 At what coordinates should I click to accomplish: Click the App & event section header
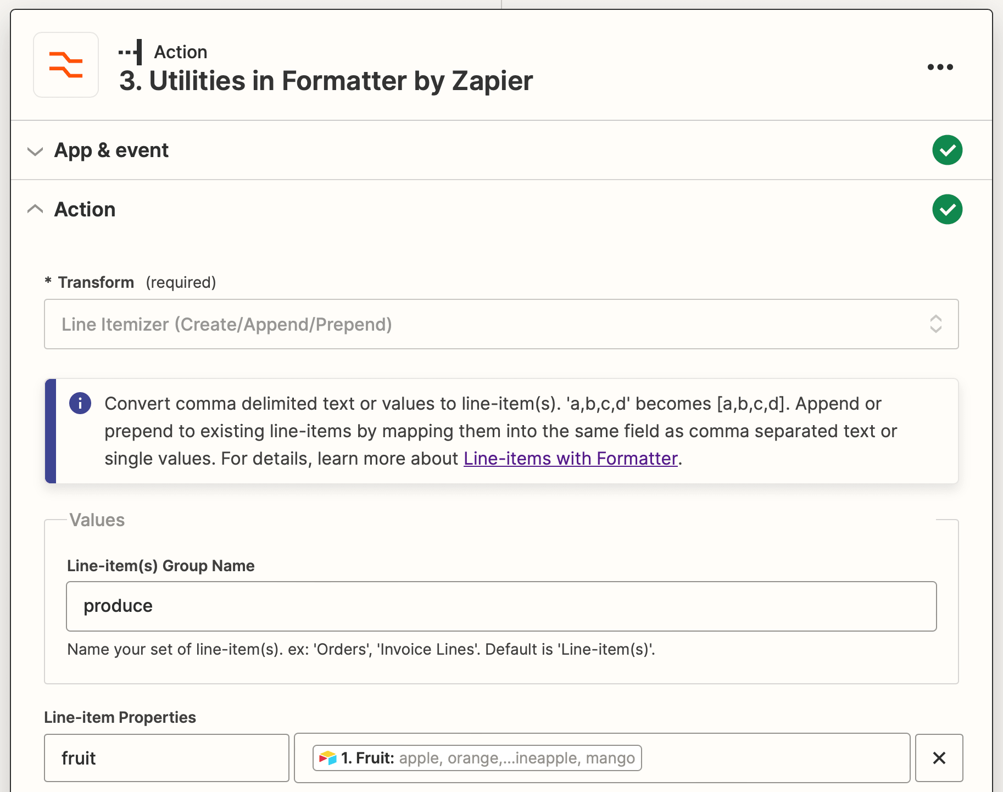point(111,150)
